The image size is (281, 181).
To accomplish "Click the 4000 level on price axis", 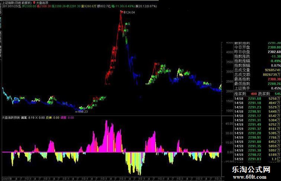I will click(x=230, y=52).
